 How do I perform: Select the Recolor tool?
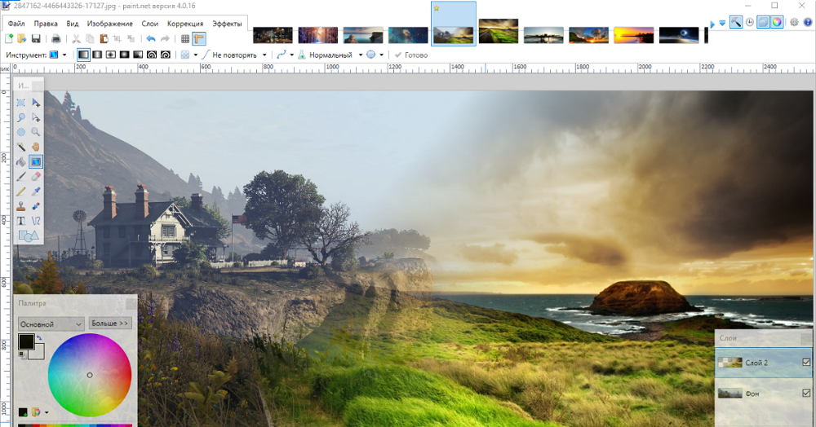35,206
